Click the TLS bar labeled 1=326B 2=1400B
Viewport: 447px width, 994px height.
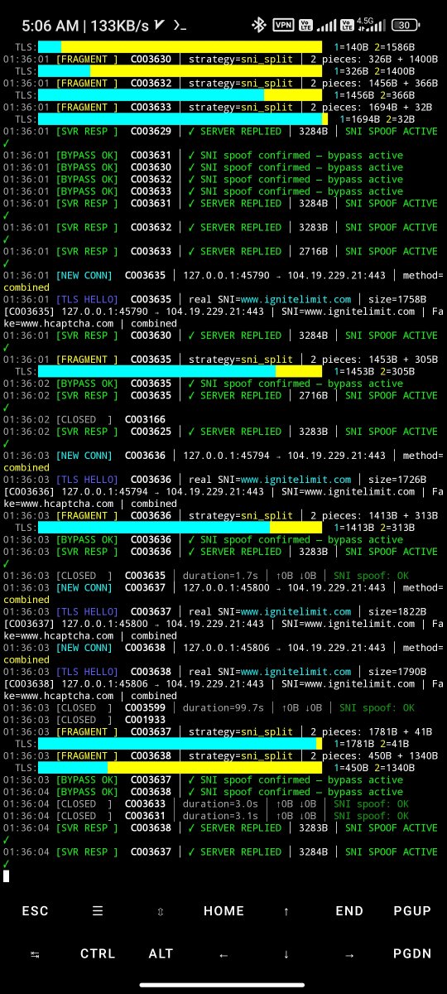tap(180, 71)
